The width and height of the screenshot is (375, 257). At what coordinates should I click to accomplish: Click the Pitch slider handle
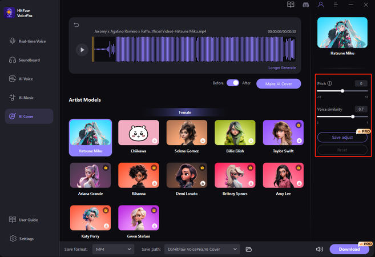342,91
